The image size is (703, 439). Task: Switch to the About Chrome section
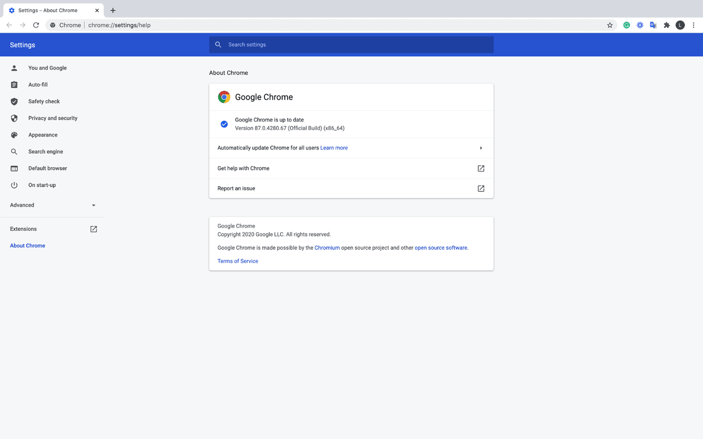click(x=27, y=245)
